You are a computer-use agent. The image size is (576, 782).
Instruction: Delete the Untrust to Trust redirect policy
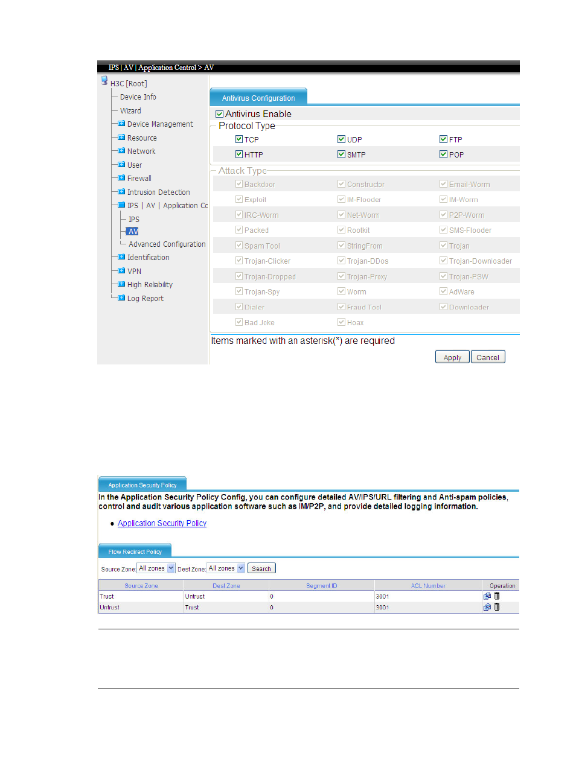pos(497,608)
